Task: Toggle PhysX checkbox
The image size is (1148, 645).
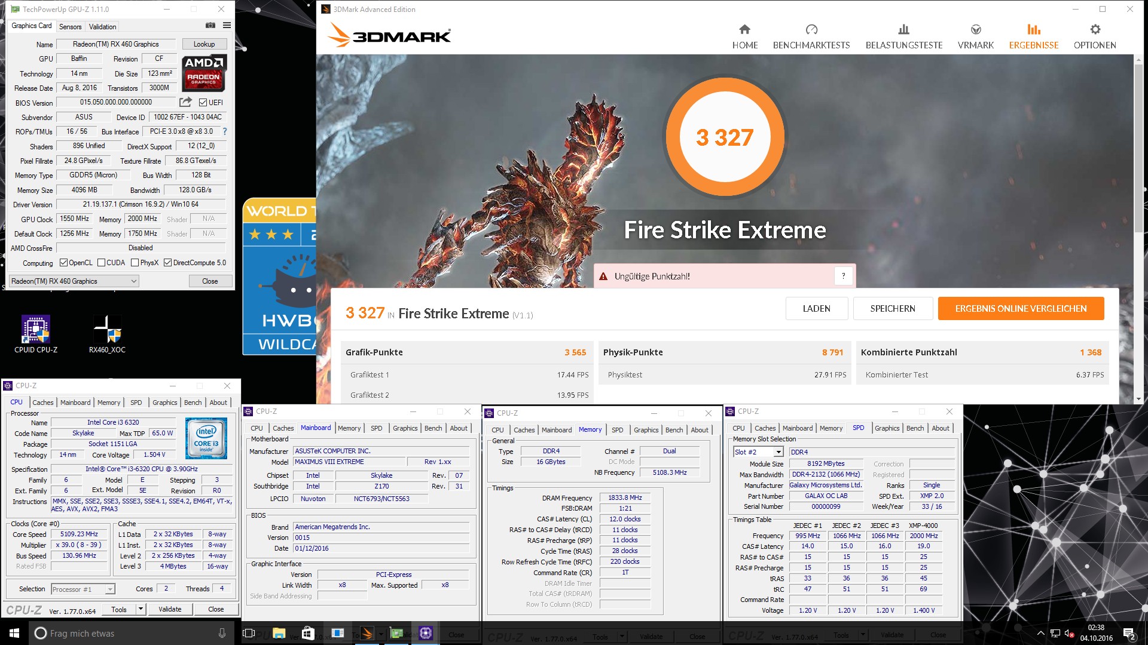Action: (x=135, y=263)
